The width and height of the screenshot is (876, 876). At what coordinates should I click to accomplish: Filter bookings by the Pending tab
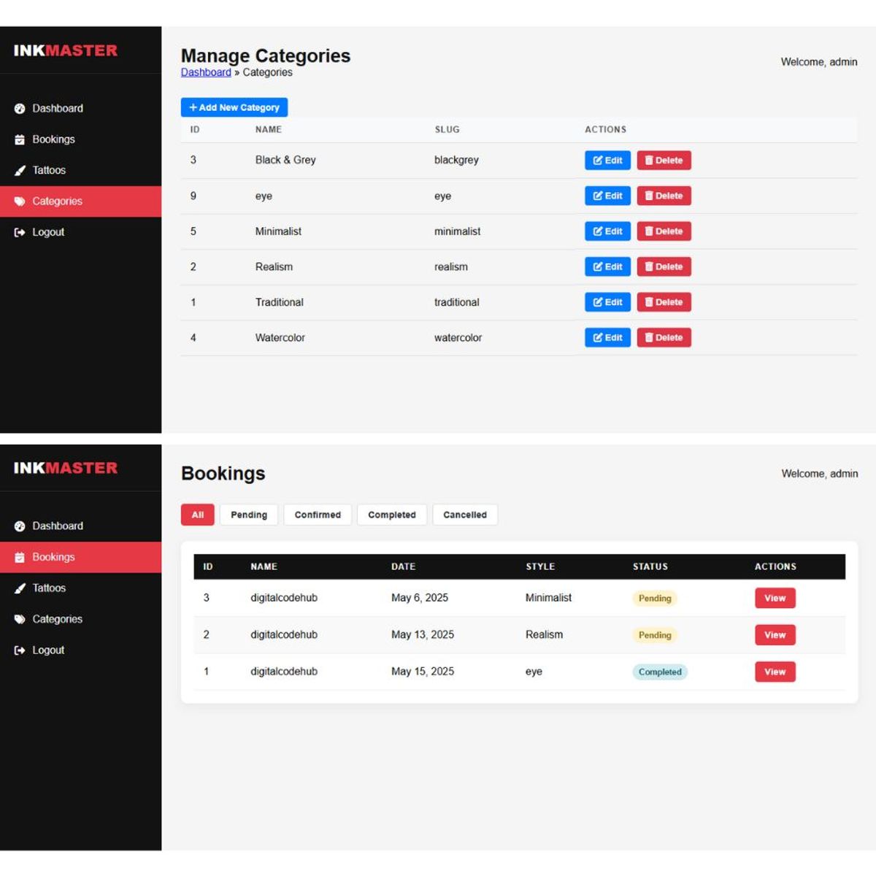tap(249, 515)
